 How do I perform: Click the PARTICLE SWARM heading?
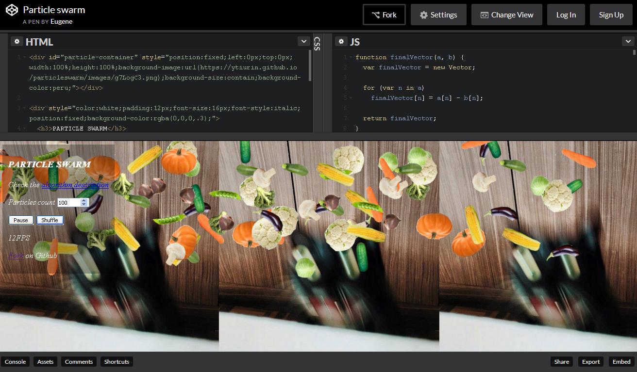[x=50, y=164]
